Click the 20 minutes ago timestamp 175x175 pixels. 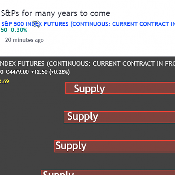tap(24, 40)
